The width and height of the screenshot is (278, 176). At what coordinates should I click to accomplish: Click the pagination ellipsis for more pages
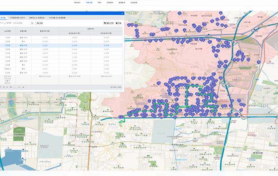pos(15,87)
